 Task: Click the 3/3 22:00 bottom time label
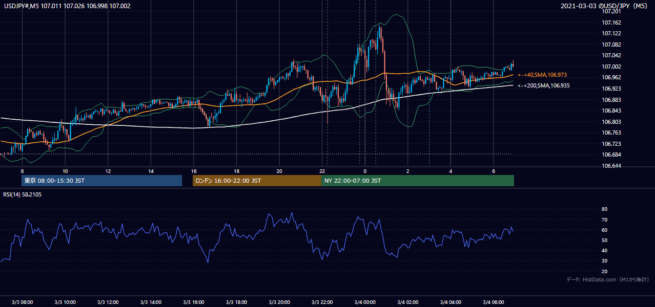[x=322, y=302]
